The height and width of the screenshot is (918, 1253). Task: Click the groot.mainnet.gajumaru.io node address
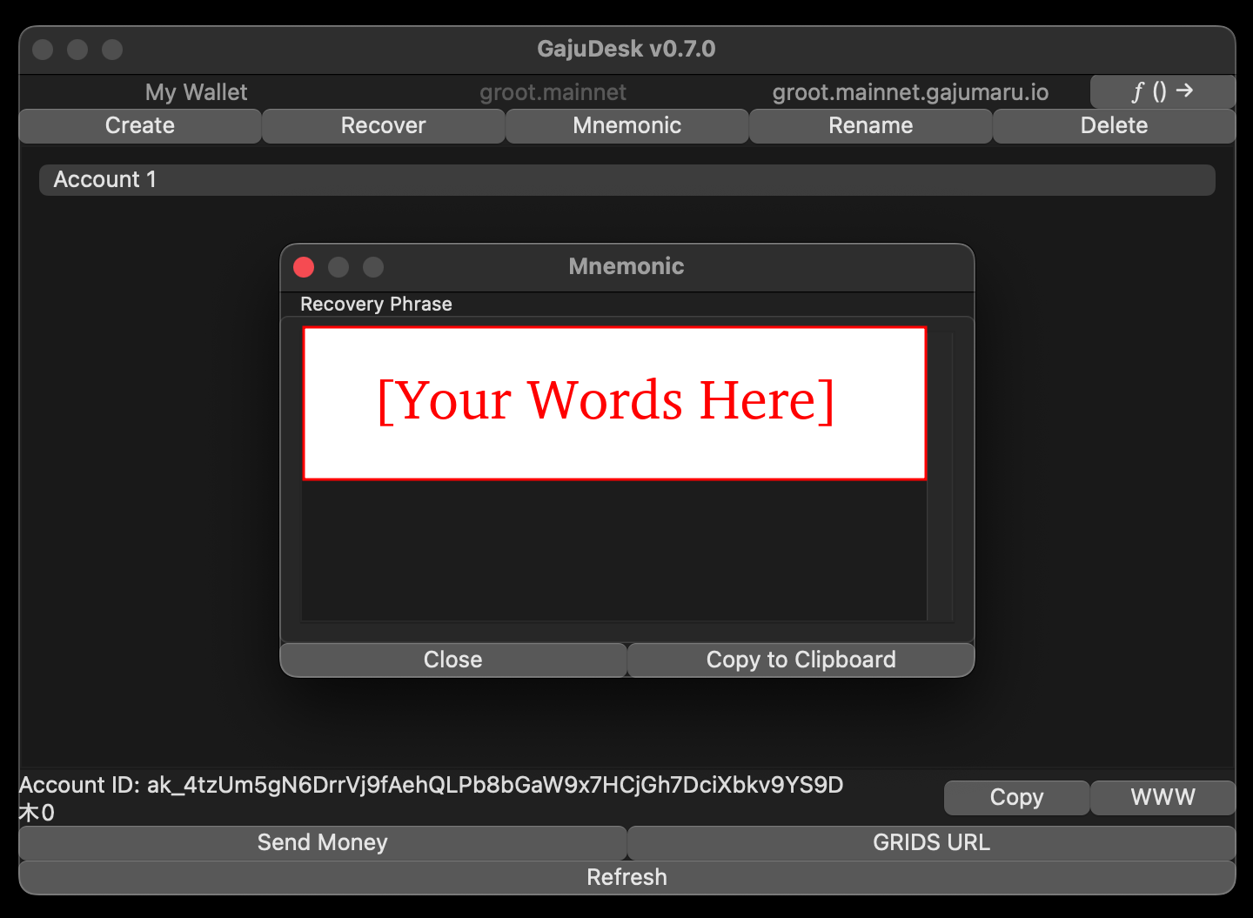point(910,92)
